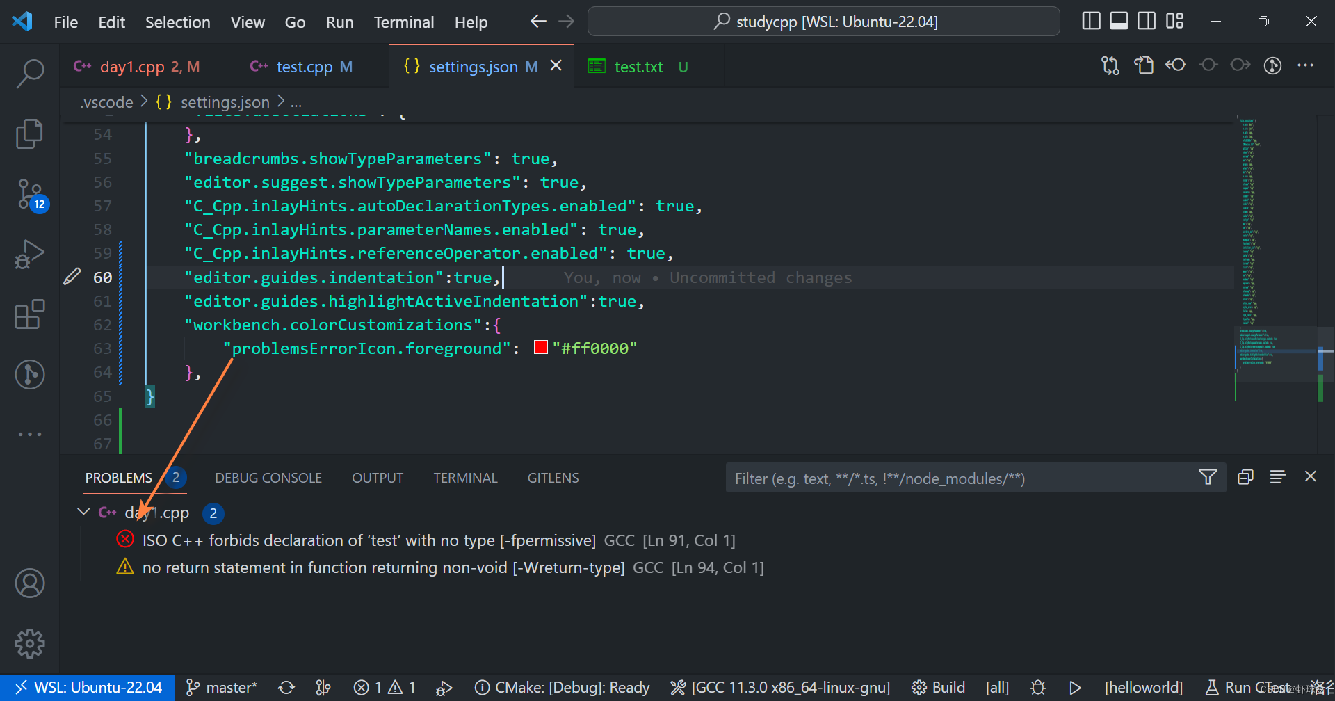Image resolution: width=1335 pixels, height=701 pixels.
Task: Open the red #ff0000 color swatch
Action: click(540, 347)
